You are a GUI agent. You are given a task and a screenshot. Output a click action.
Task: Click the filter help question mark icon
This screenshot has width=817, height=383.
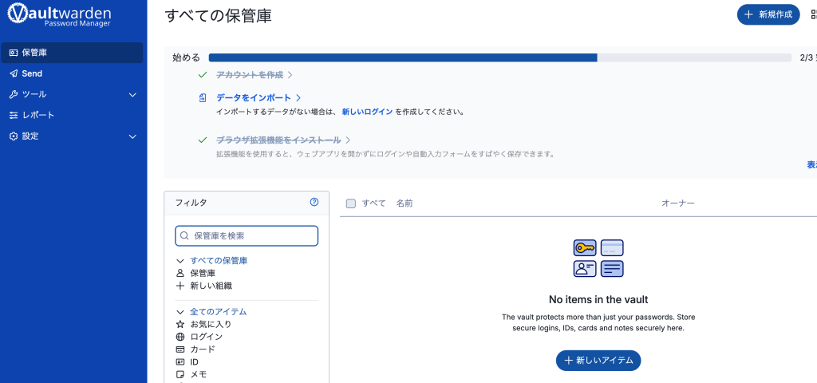tap(314, 203)
